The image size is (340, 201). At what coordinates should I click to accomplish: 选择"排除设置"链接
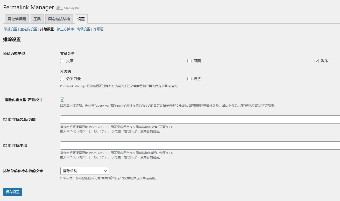(x=47, y=29)
